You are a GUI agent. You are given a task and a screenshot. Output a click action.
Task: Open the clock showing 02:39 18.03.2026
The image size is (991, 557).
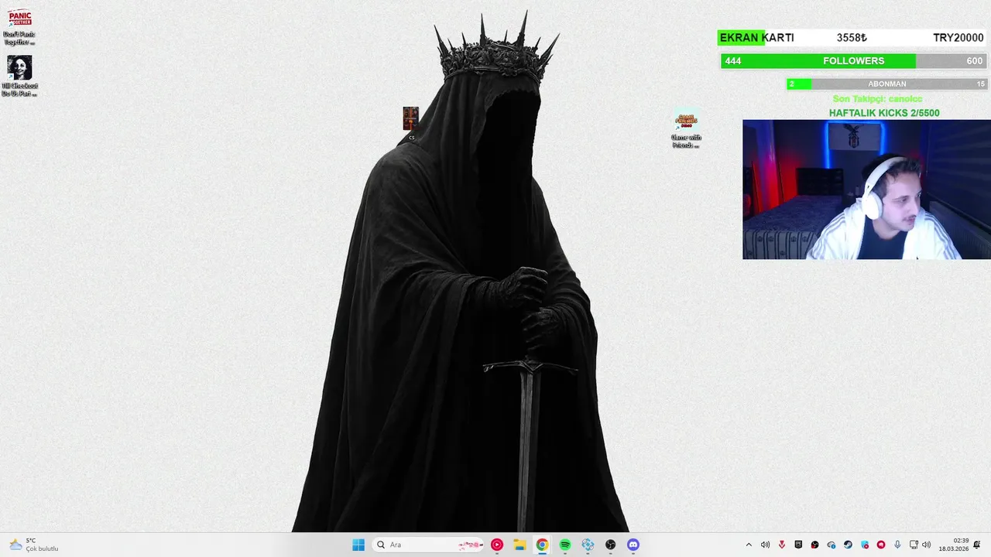pos(954,545)
